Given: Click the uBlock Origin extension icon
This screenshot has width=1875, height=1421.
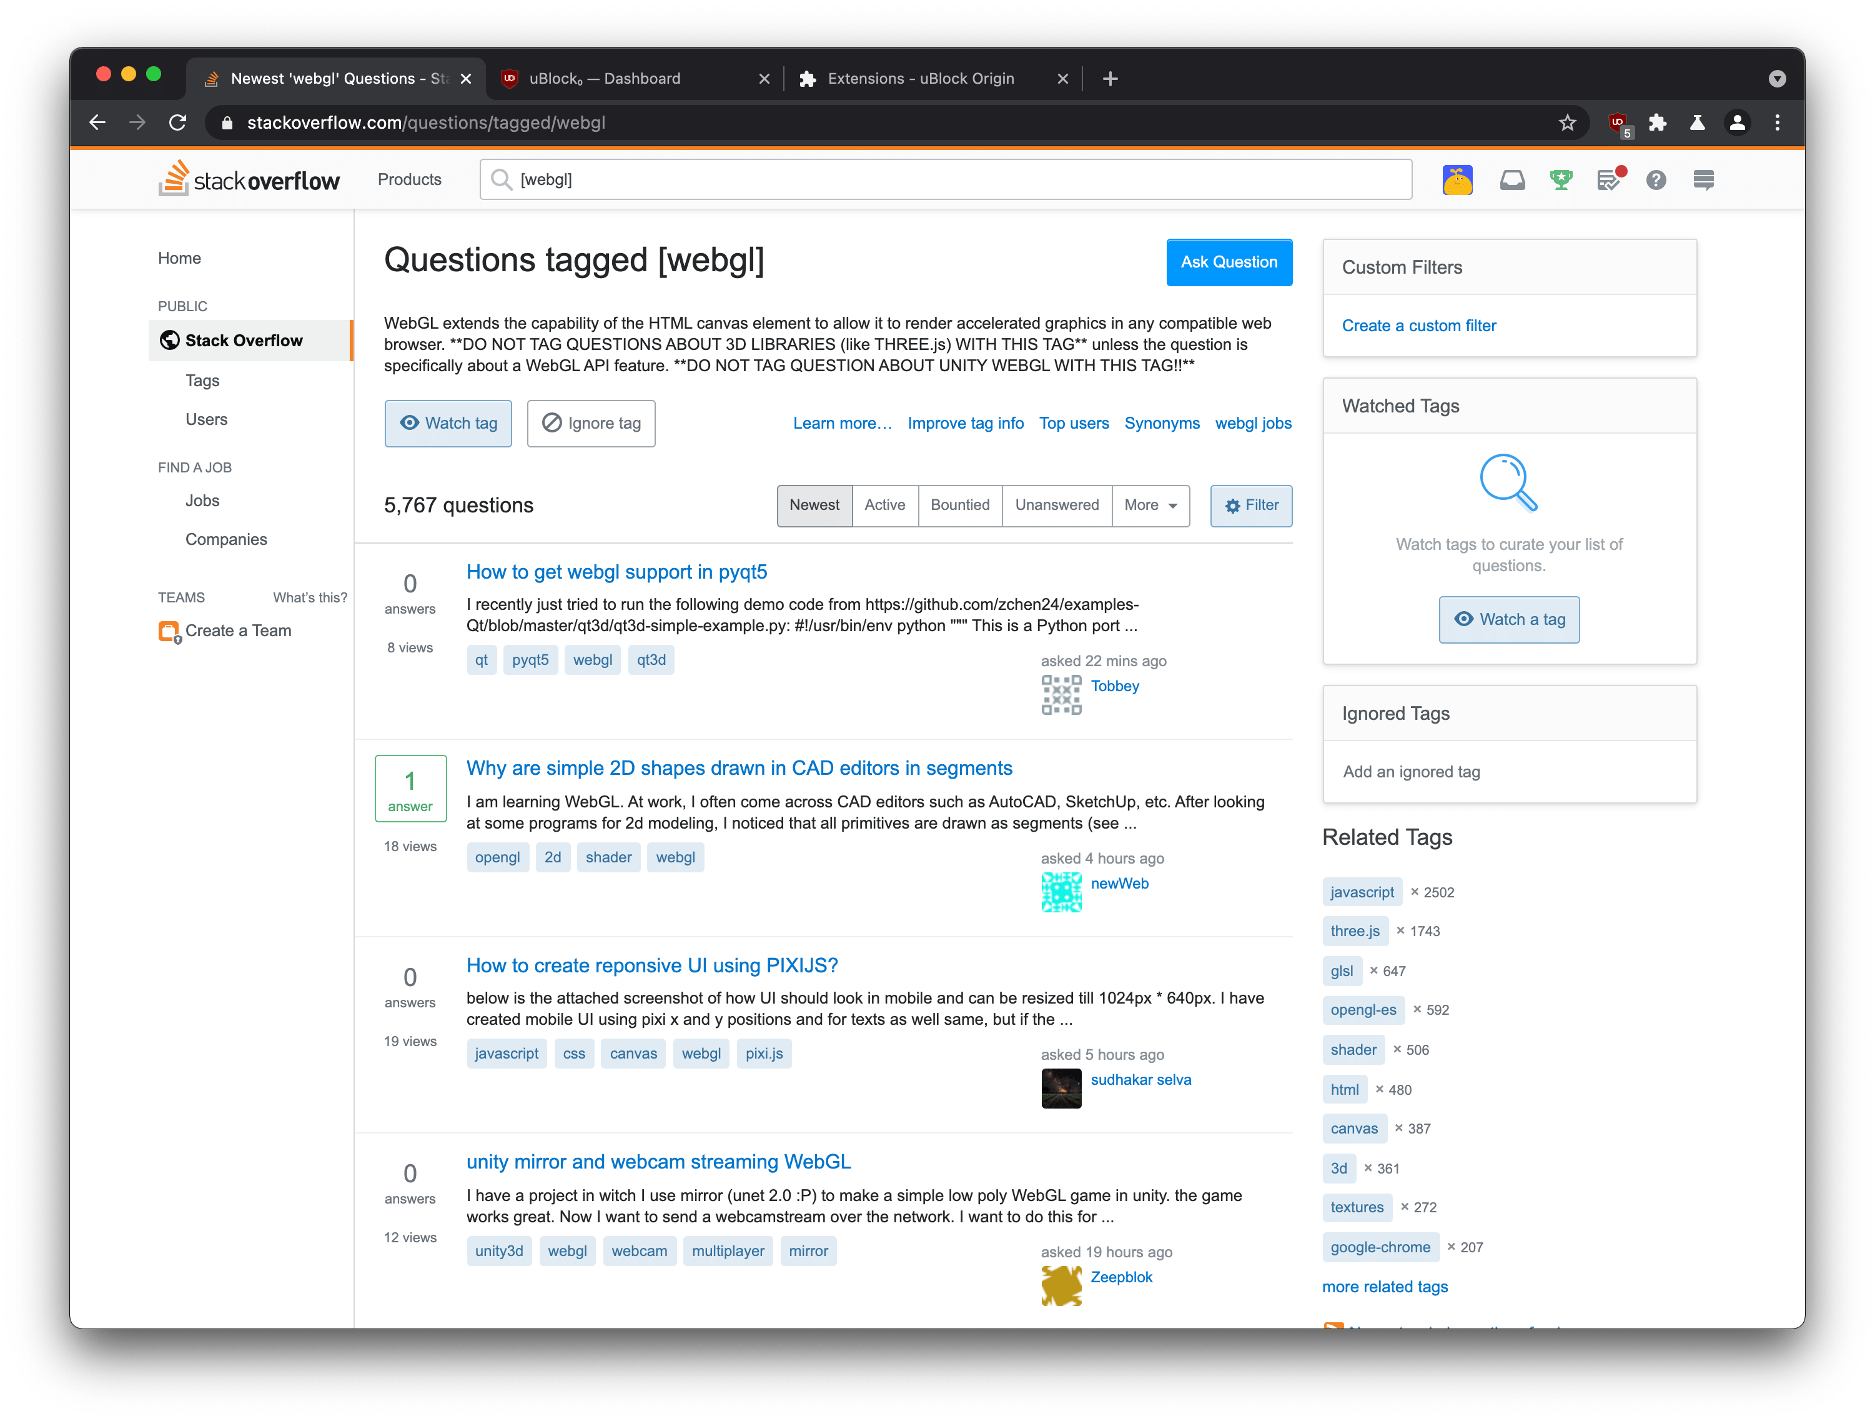Looking at the screenshot, I should pos(1618,124).
